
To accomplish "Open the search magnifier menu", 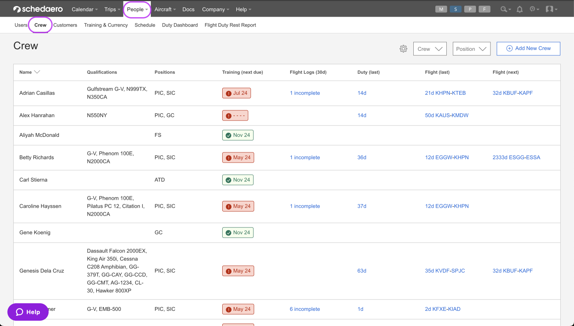I will click(506, 9).
